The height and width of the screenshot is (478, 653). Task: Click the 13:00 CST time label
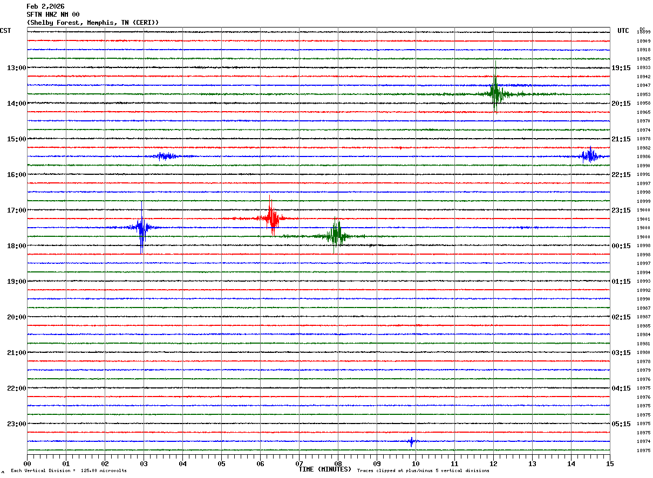pos(16,68)
